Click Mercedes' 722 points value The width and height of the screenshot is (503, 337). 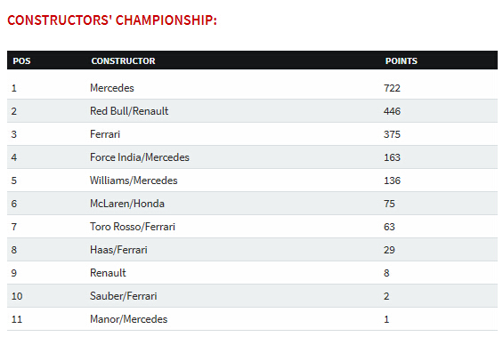(392, 88)
